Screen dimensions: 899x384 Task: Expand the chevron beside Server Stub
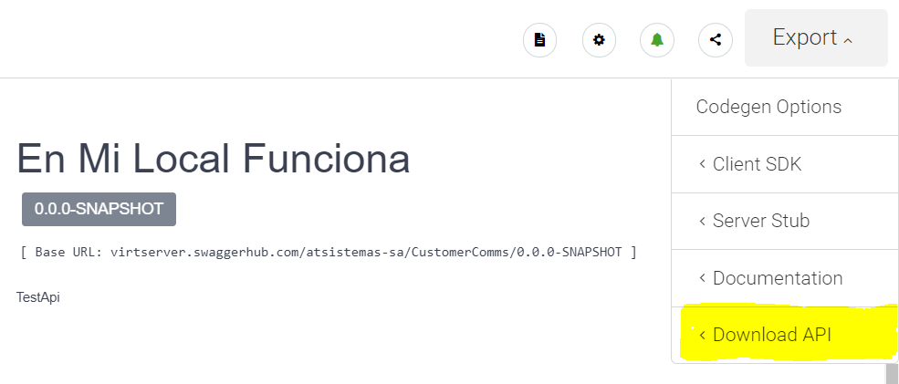tap(703, 221)
